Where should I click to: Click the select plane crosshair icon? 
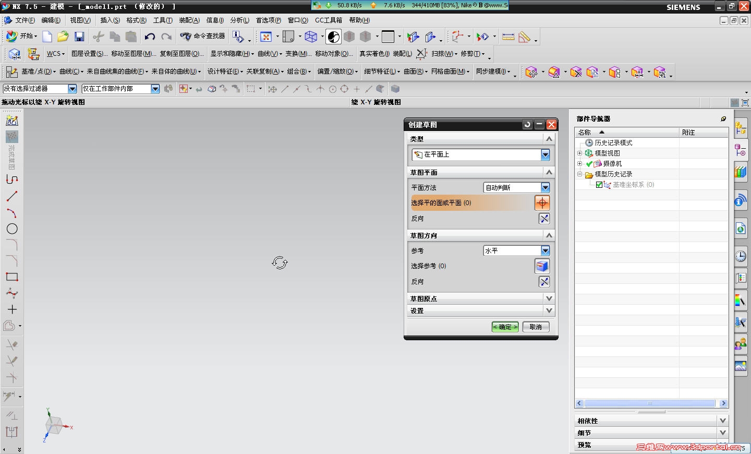tap(542, 203)
